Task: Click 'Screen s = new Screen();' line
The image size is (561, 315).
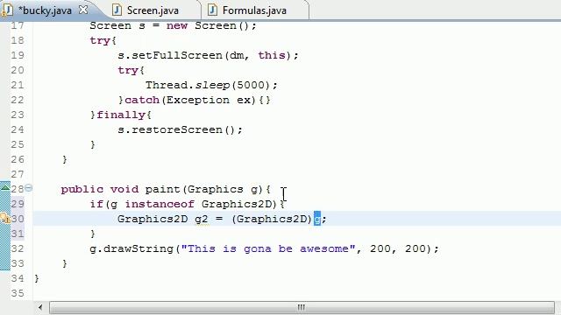Action: click(x=173, y=25)
